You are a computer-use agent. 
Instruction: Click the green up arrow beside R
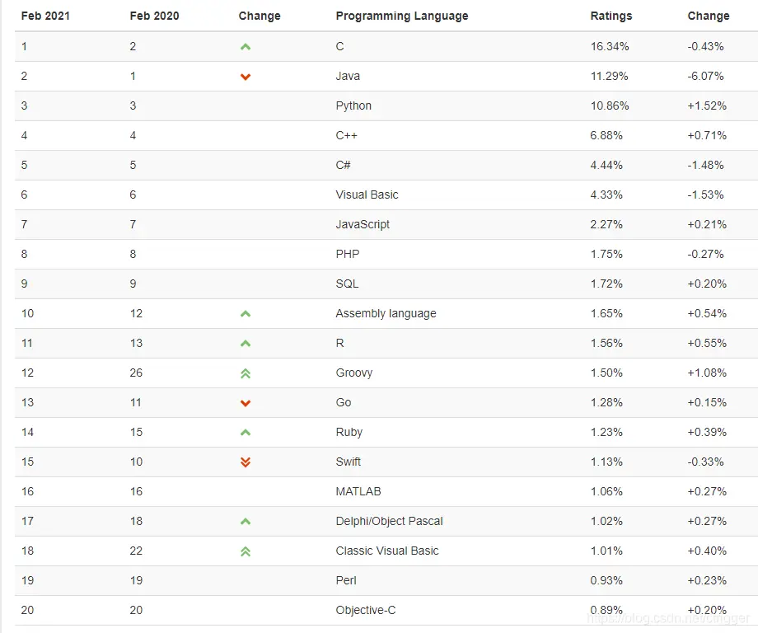[x=246, y=344]
